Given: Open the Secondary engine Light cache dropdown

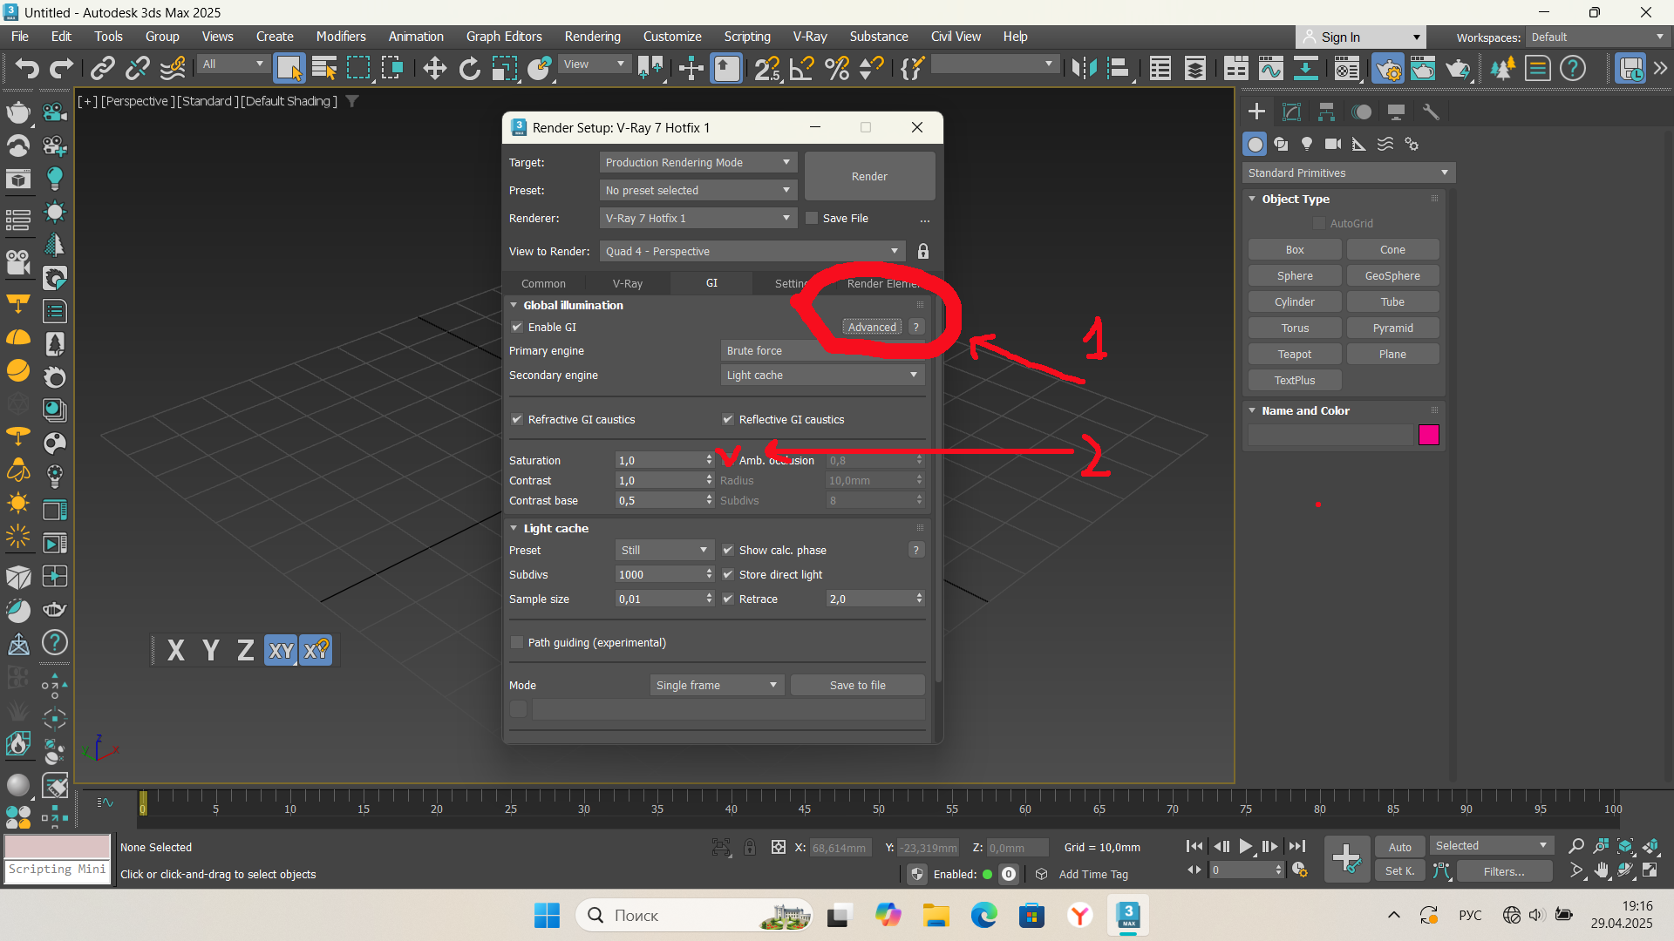Looking at the screenshot, I should coord(822,376).
